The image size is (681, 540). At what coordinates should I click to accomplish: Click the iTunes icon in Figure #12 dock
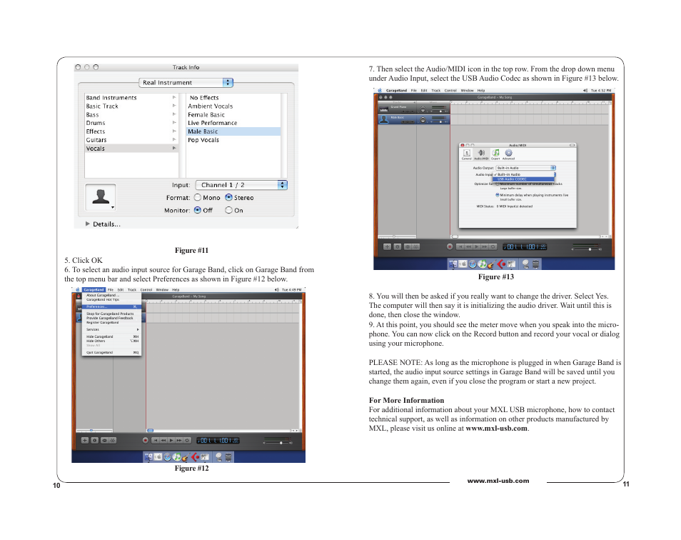click(176, 456)
